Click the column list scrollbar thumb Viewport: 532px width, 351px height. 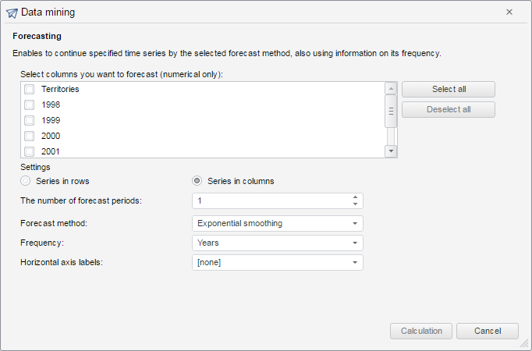391,111
